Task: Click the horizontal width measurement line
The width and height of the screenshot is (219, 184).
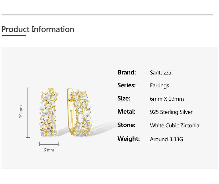Action: point(49,144)
